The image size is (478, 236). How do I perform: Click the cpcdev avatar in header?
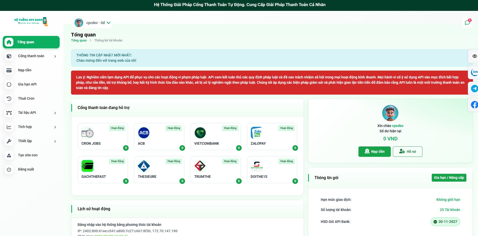[x=79, y=23]
